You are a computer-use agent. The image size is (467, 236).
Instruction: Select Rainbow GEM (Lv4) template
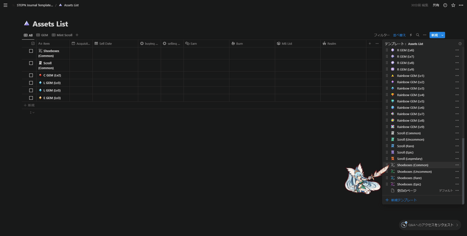tap(411, 95)
